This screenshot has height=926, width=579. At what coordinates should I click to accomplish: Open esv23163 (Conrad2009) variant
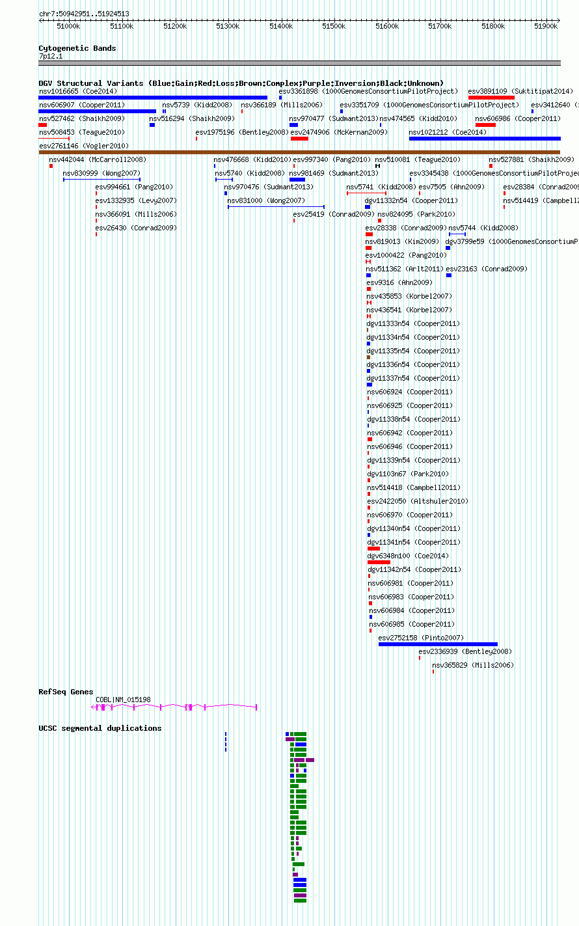[487, 269]
